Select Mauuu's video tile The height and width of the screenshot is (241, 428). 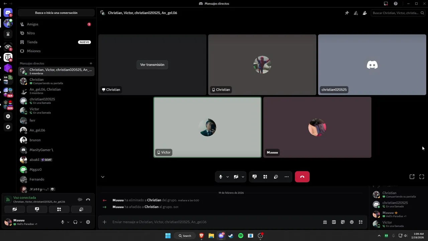click(x=317, y=127)
